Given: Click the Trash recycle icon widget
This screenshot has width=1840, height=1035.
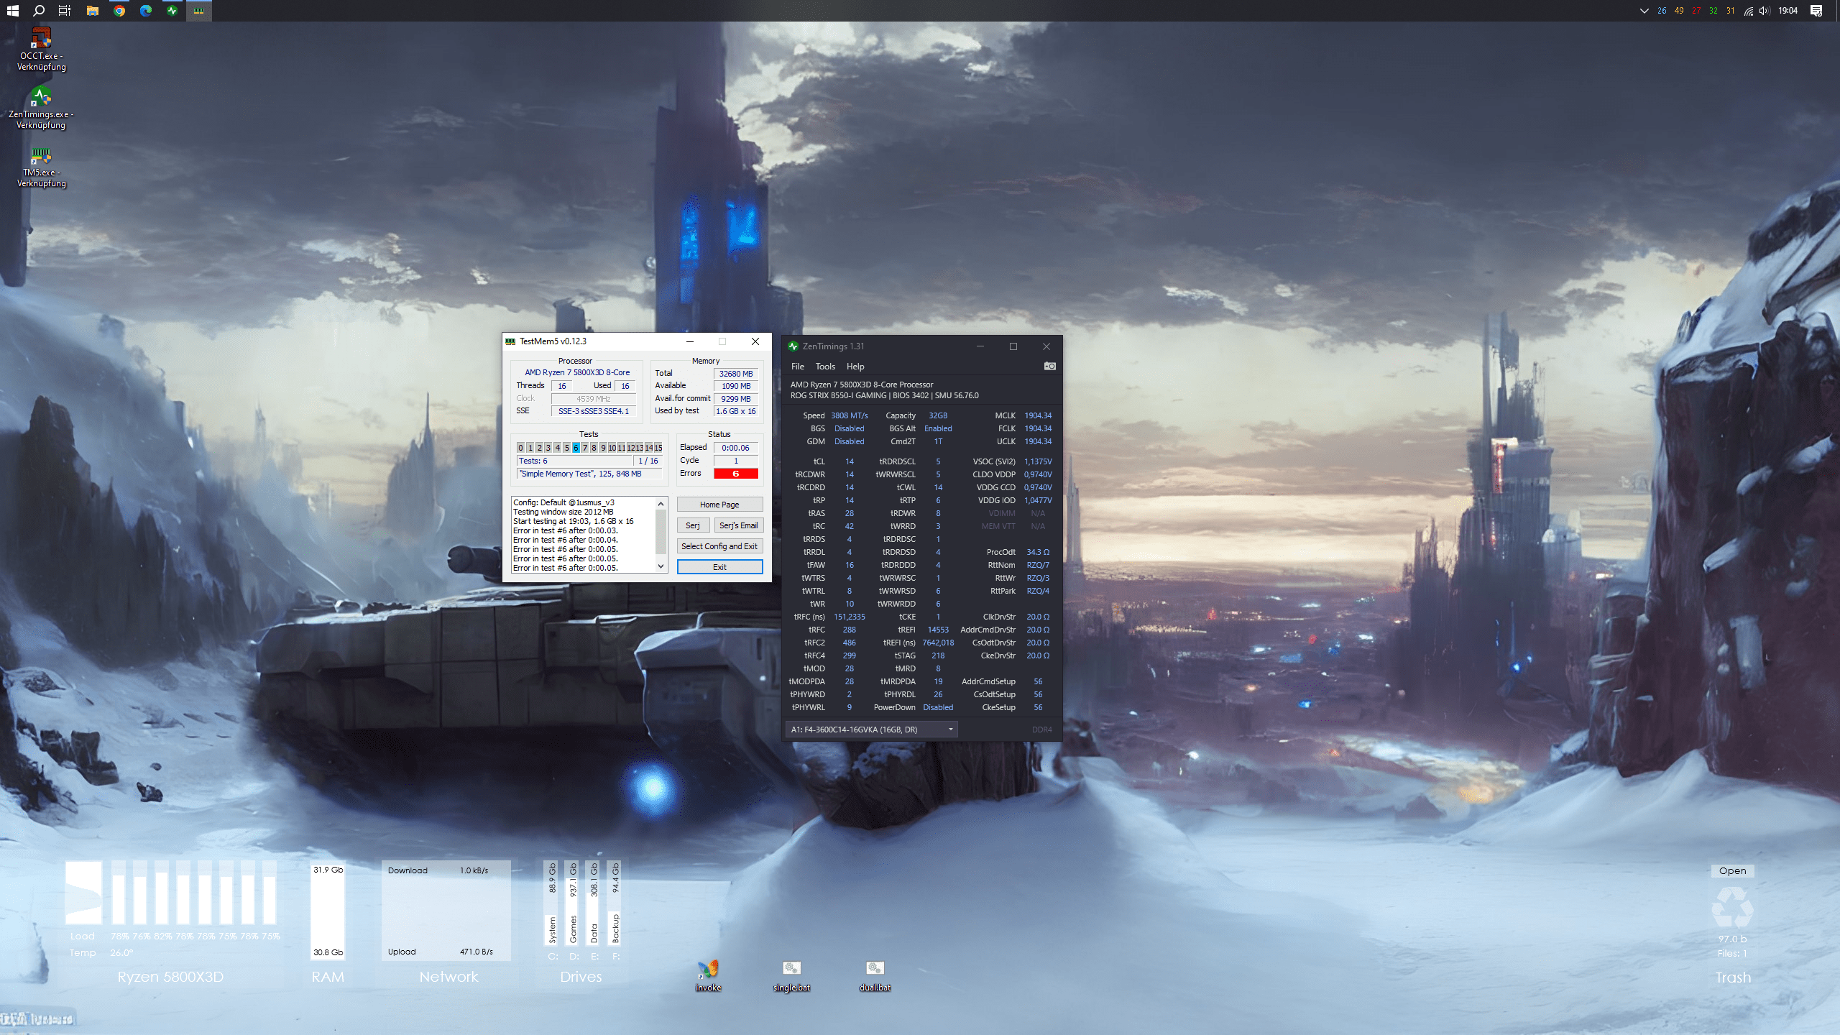Looking at the screenshot, I should tap(1732, 907).
